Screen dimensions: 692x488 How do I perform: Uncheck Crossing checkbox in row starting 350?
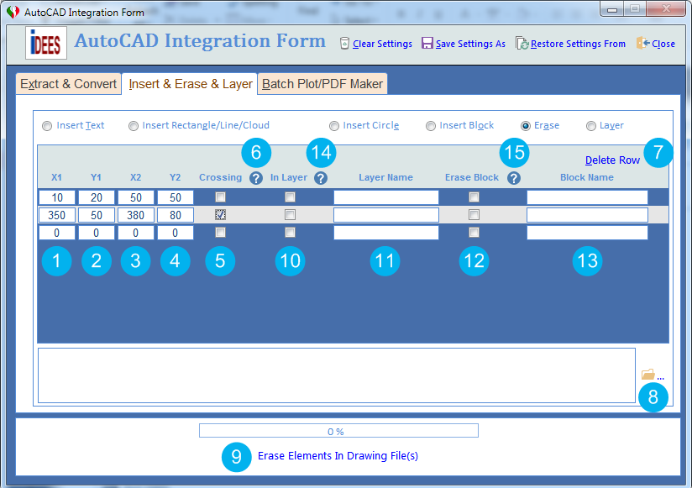(x=220, y=214)
